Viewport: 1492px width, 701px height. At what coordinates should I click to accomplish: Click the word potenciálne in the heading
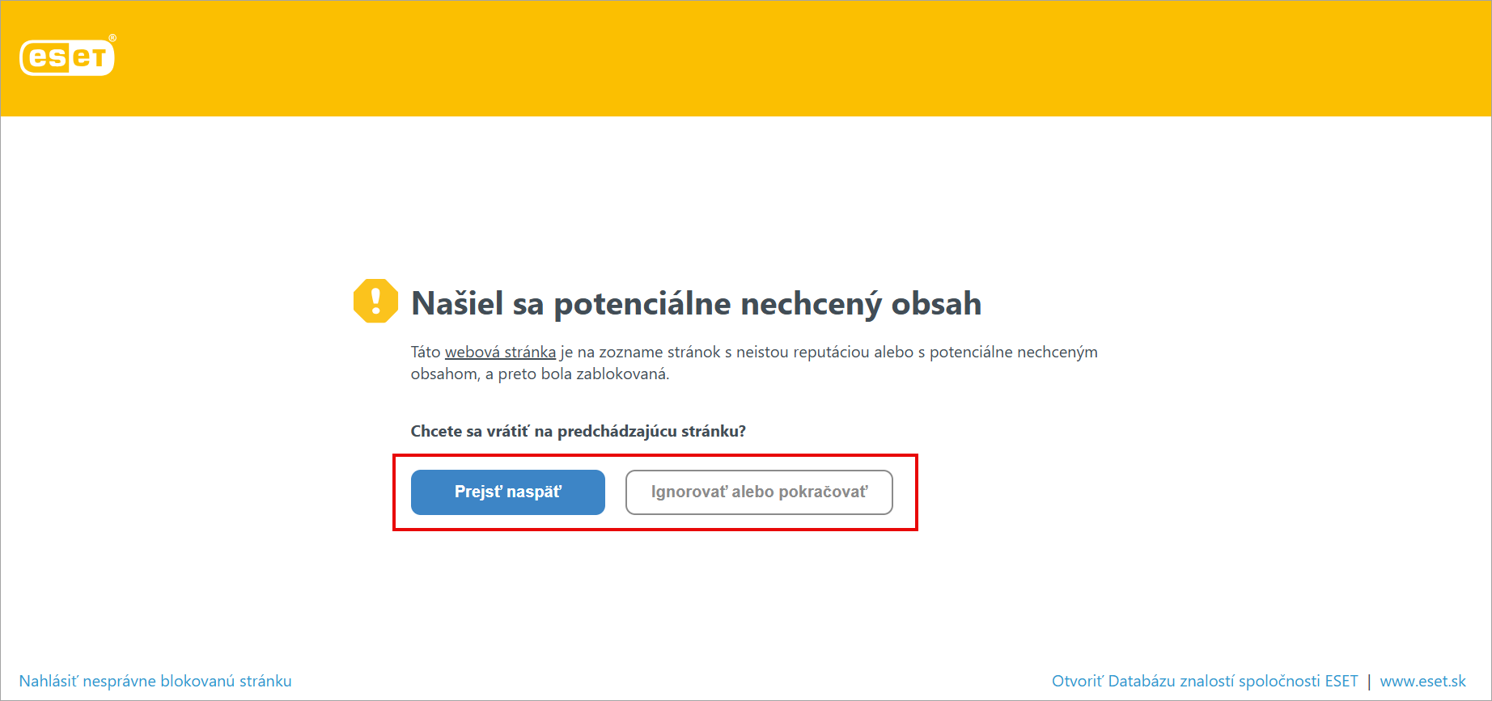coord(642,304)
